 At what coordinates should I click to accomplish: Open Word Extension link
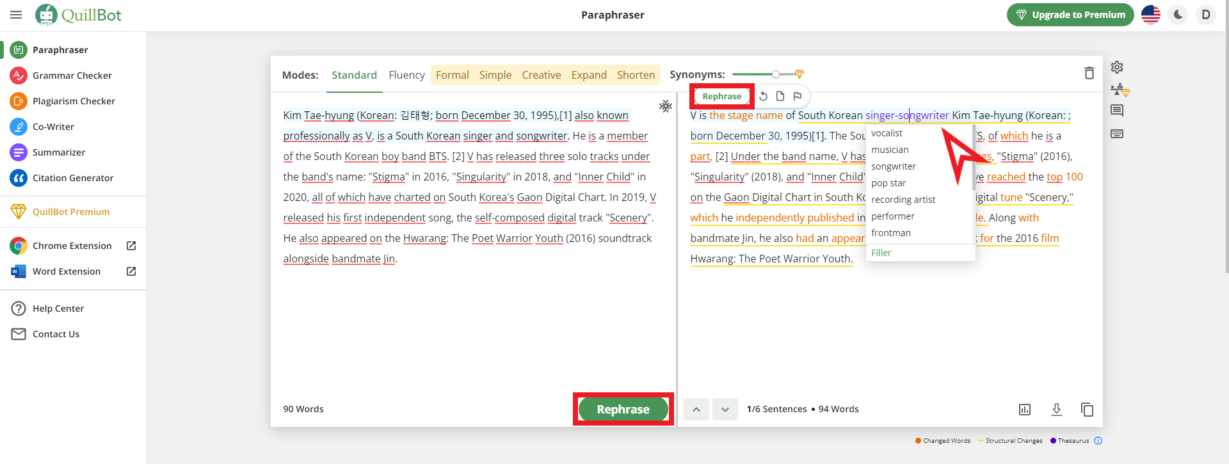point(67,271)
